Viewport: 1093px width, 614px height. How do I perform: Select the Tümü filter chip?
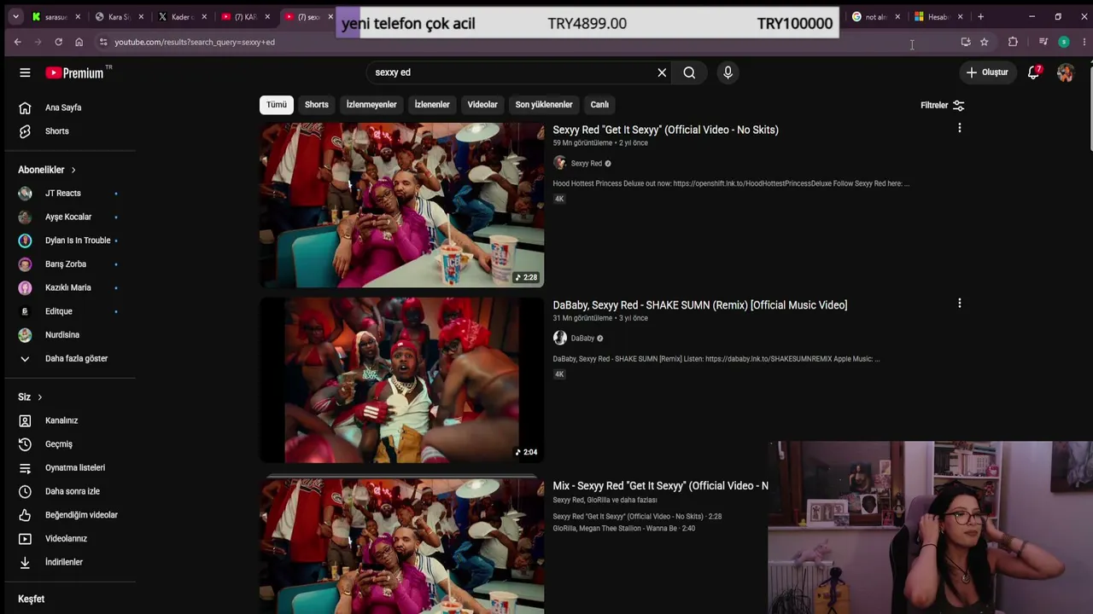tap(277, 105)
